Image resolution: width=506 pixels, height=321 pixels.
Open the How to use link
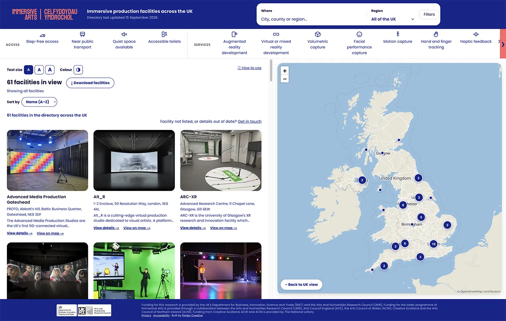(249, 68)
